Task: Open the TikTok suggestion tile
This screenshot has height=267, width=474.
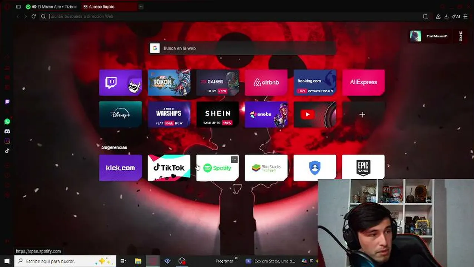Action: coord(169,168)
